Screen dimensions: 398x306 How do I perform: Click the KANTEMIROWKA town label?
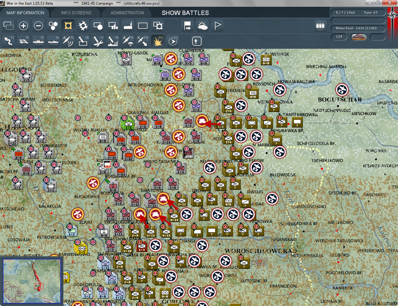point(300,115)
